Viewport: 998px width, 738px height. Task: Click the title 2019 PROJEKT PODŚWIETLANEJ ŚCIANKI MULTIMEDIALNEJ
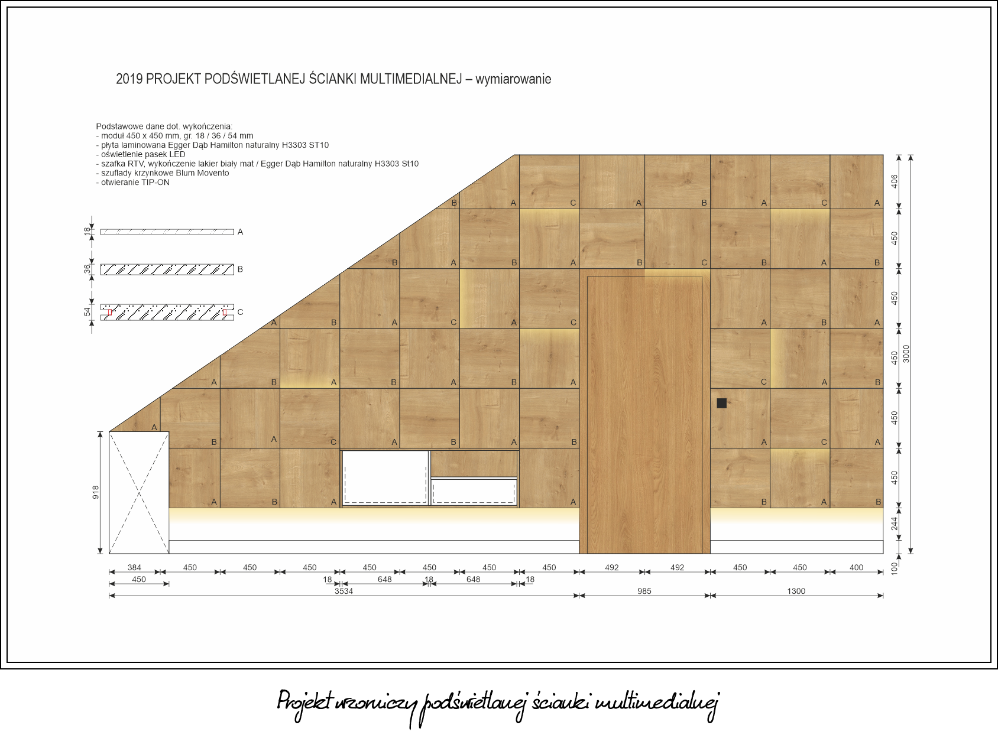(x=289, y=79)
